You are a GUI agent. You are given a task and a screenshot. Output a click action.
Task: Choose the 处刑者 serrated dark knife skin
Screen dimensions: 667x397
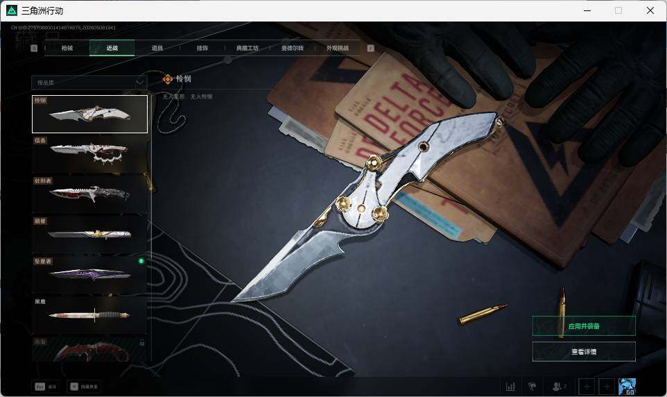[x=89, y=194]
